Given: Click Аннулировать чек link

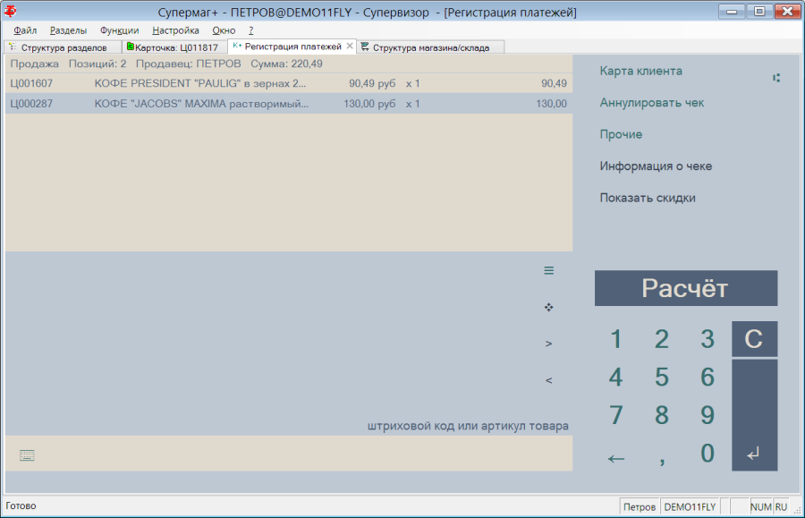Looking at the screenshot, I should [651, 103].
